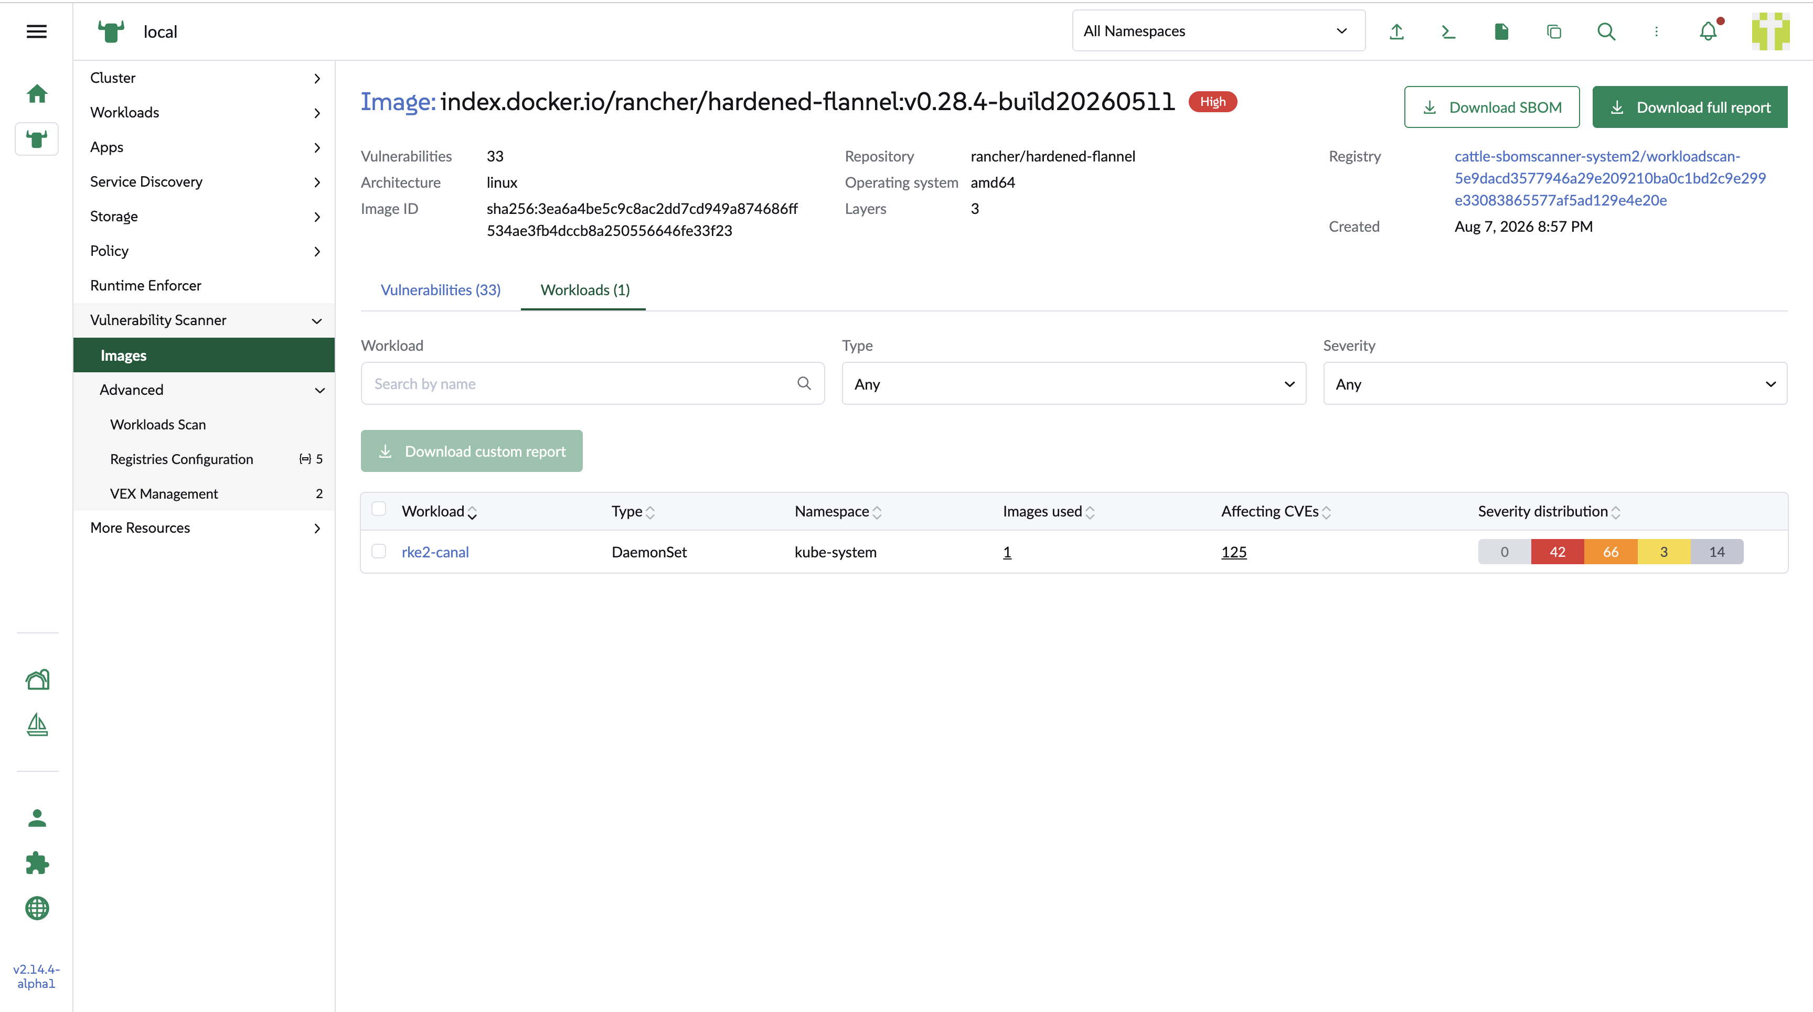Click the Images used count 1
This screenshot has height=1012, width=1813.
tap(1007, 552)
